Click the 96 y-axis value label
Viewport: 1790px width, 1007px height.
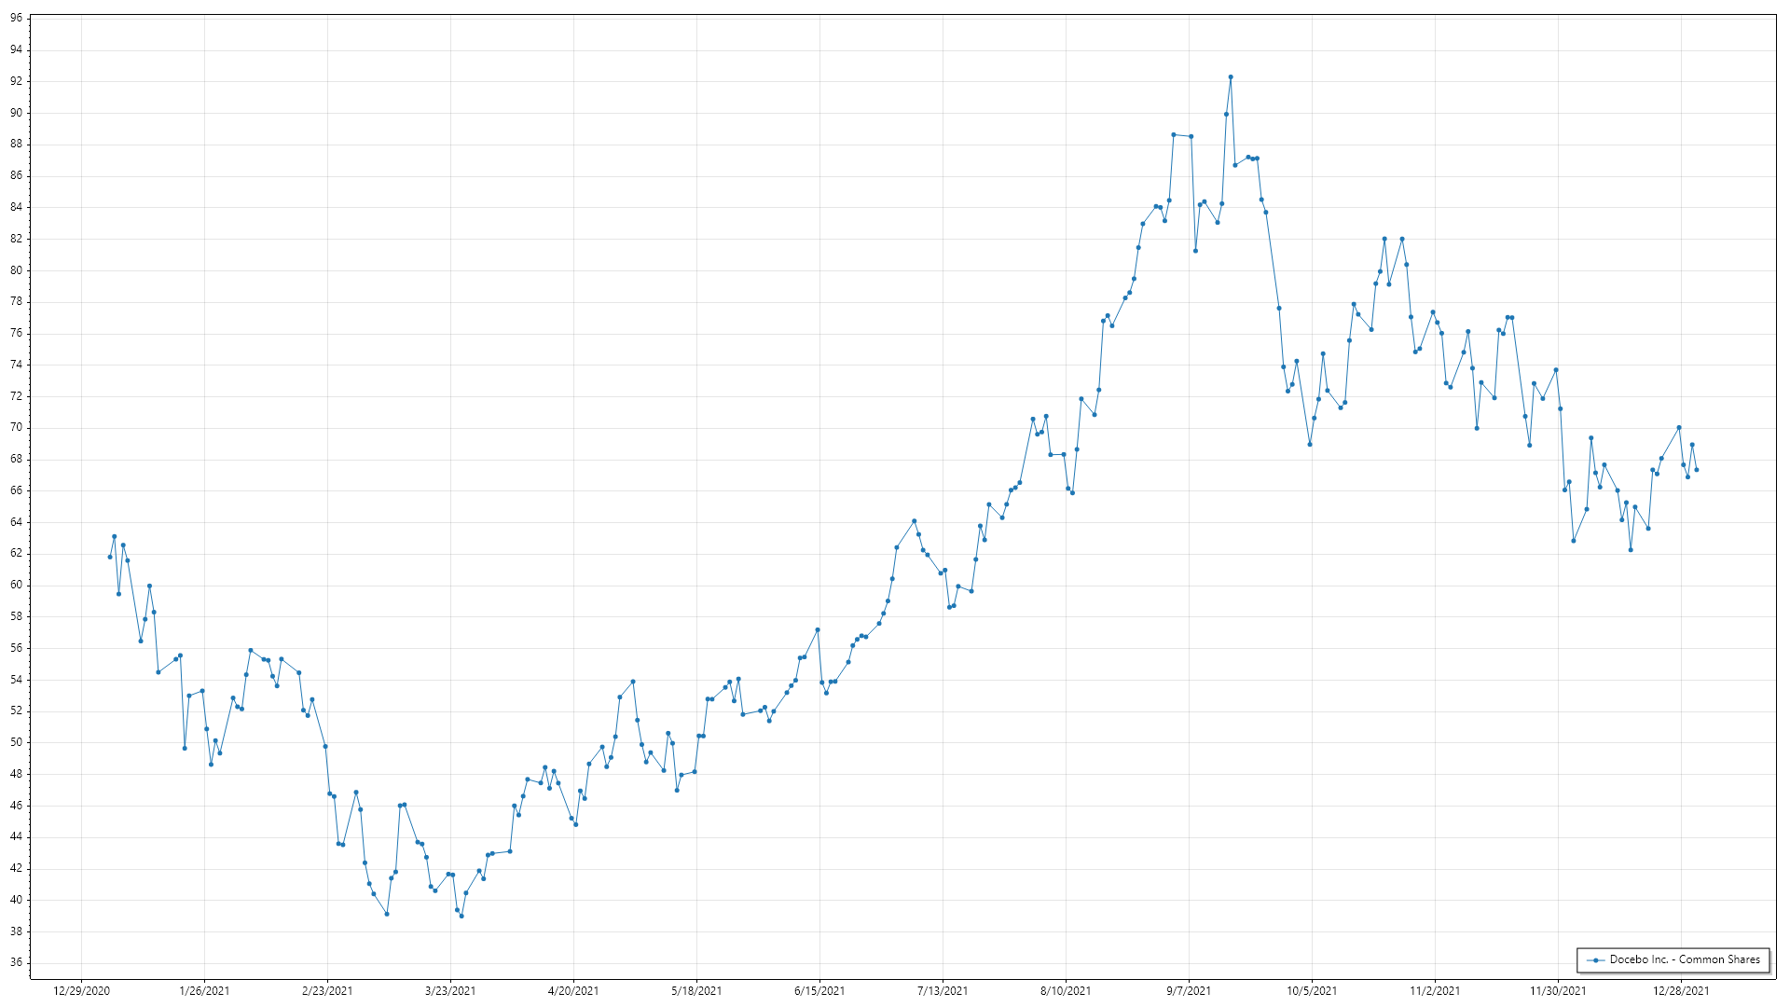16,18
